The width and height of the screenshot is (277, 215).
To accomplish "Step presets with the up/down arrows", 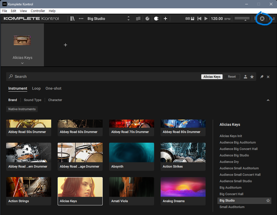I will (129, 19).
